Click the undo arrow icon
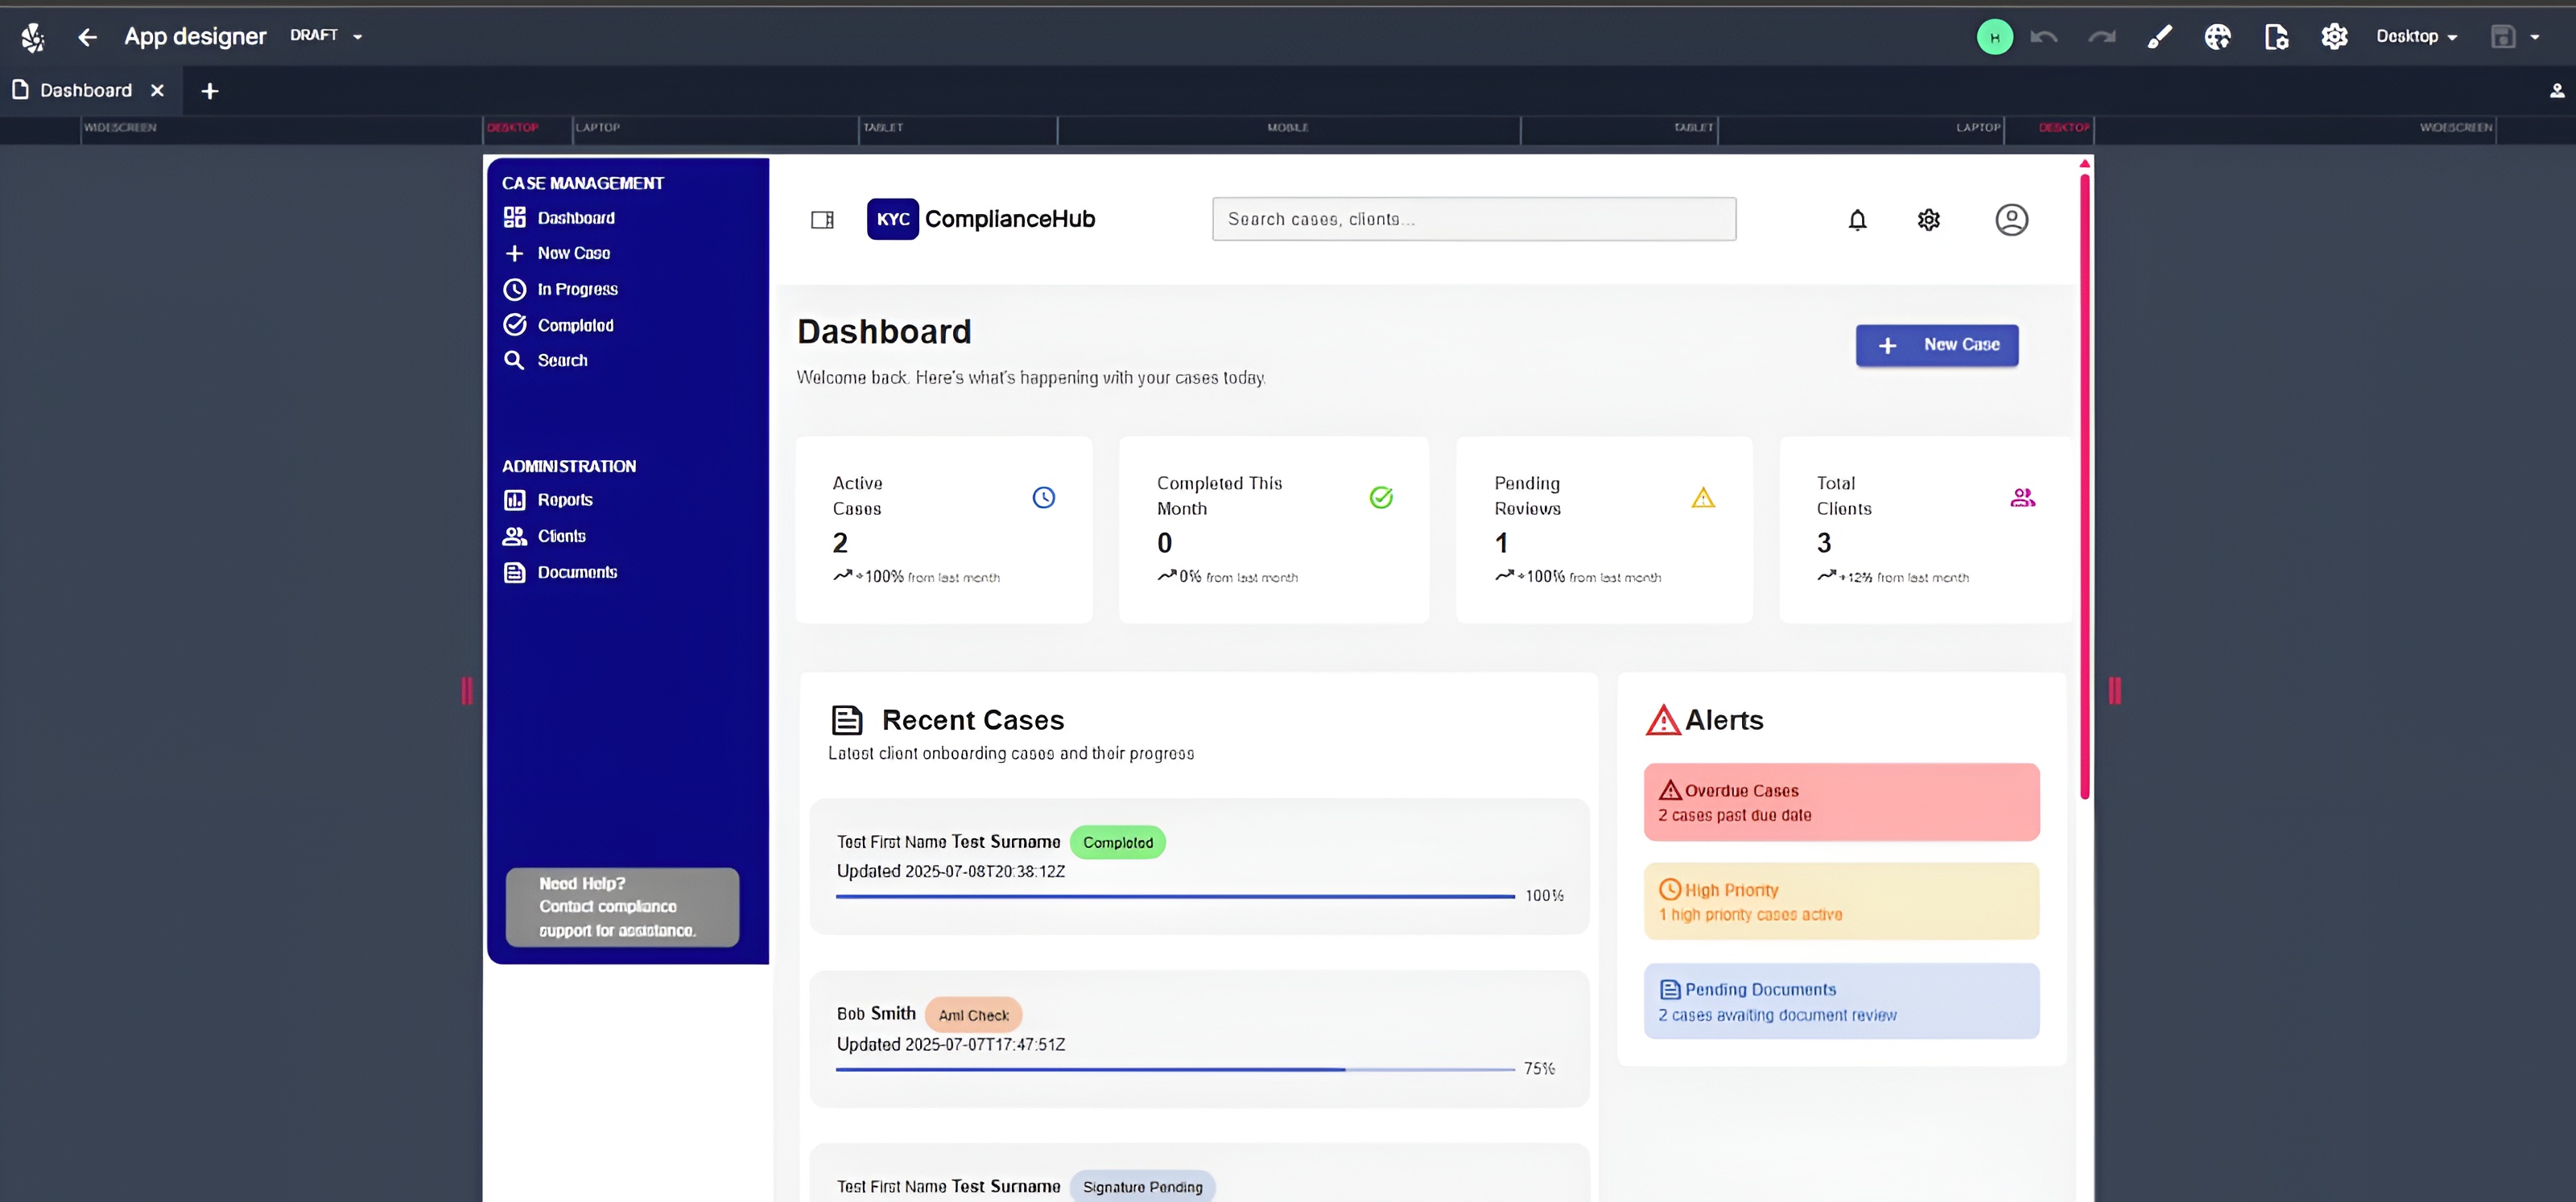The height and width of the screenshot is (1202, 2576). [x=2043, y=37]
